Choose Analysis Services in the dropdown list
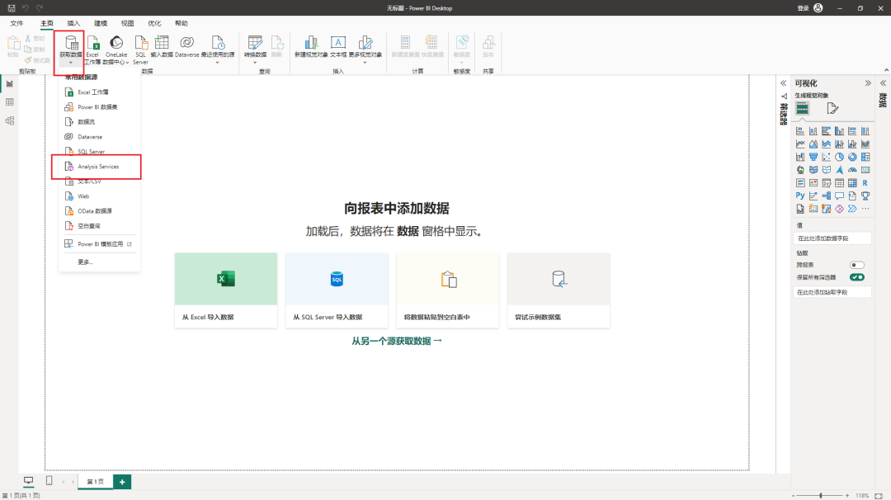Screen dimensions: 891x500 coord(100,167)
